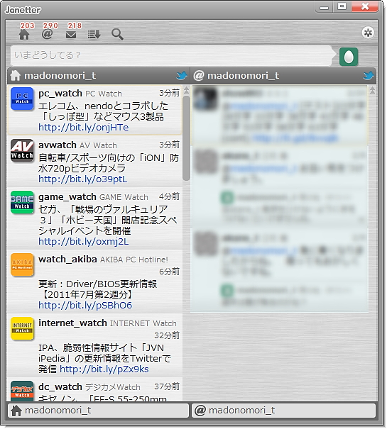The width and height of the screenshot is (387, 429).
Task: Click username watch_akiba
Action: click(x=67, y=260)
